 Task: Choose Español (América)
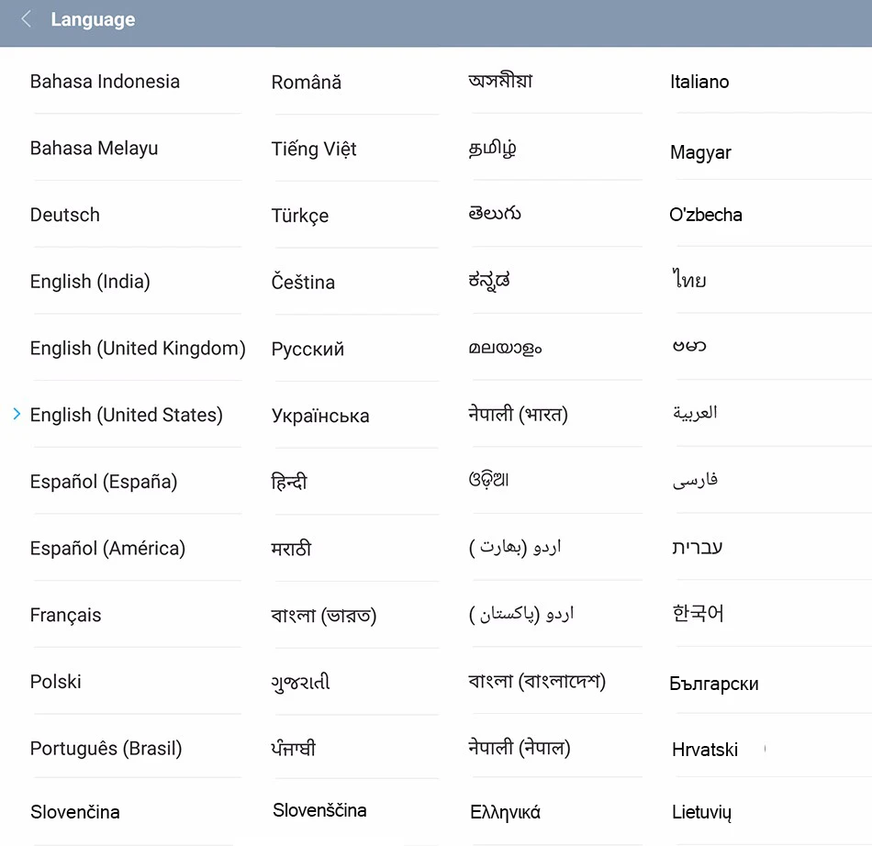(107, 549)
